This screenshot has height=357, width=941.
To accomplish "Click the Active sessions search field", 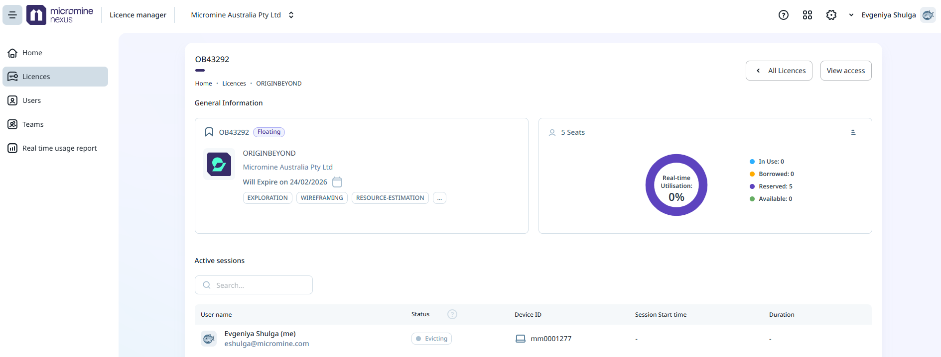I will tap(254, 285).
